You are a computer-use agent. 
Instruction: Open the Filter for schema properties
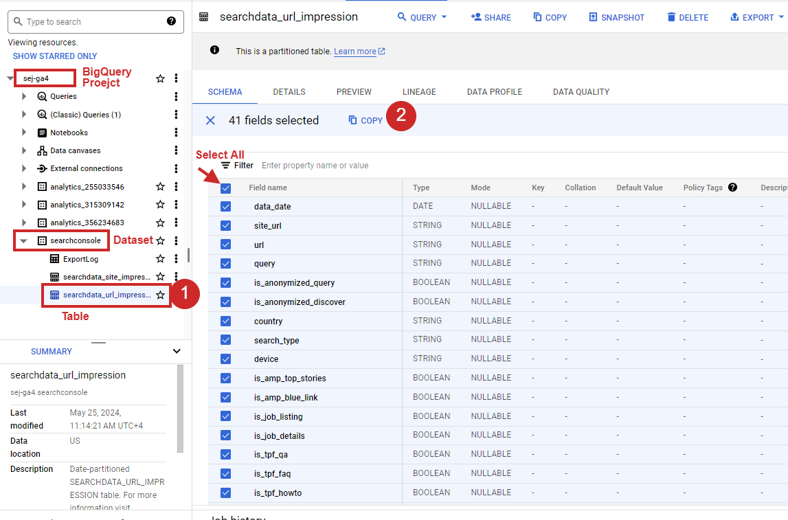(237, 165)
